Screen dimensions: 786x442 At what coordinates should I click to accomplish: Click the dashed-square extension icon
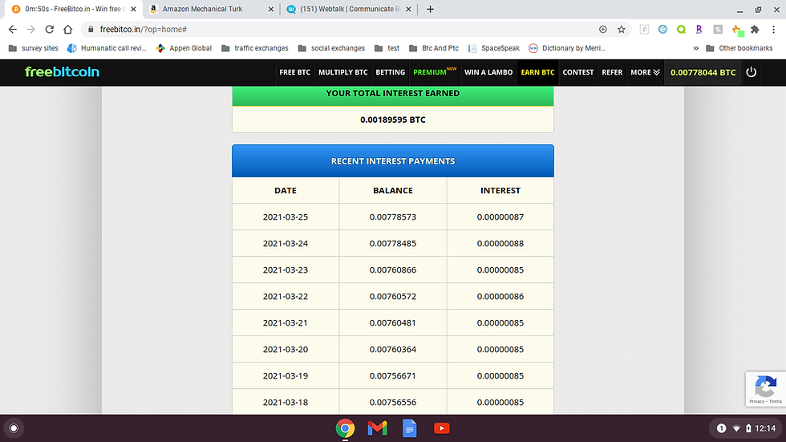[644, 30]
